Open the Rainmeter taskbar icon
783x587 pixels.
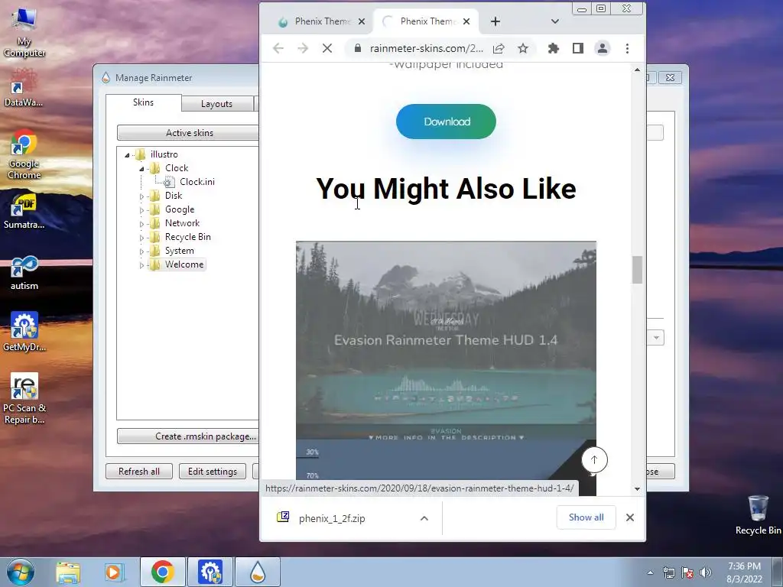(258, 572)
